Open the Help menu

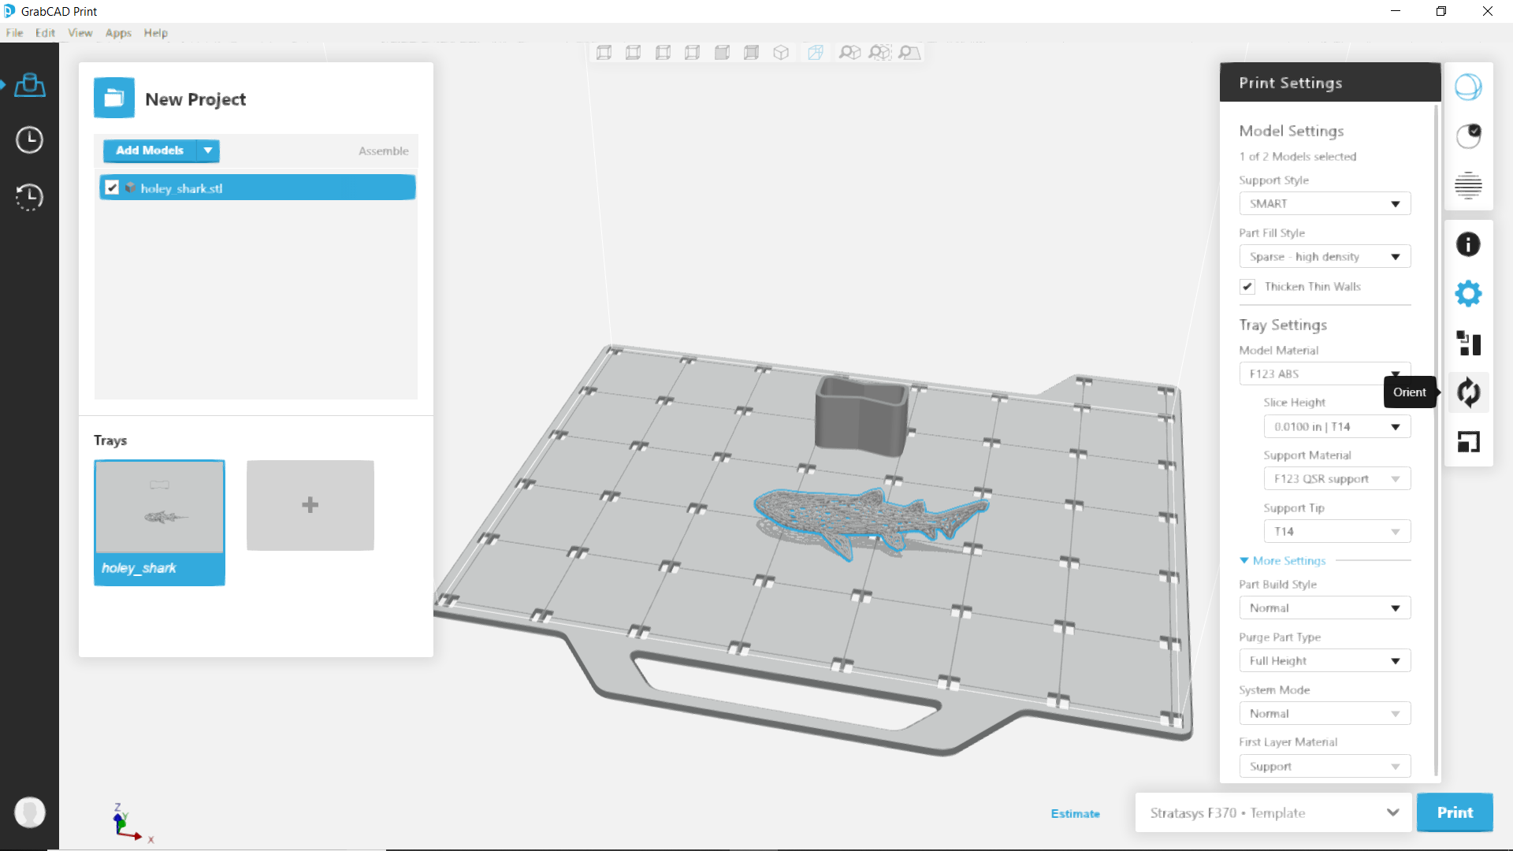155,33
